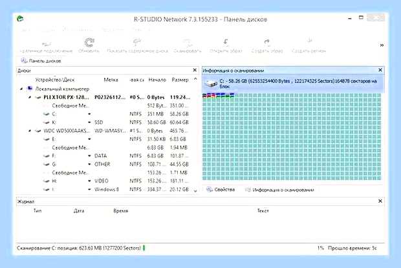Viewport: 401px width, 268px height.
Task: Select the E: partition drive icon
Action: coord(47,139)
